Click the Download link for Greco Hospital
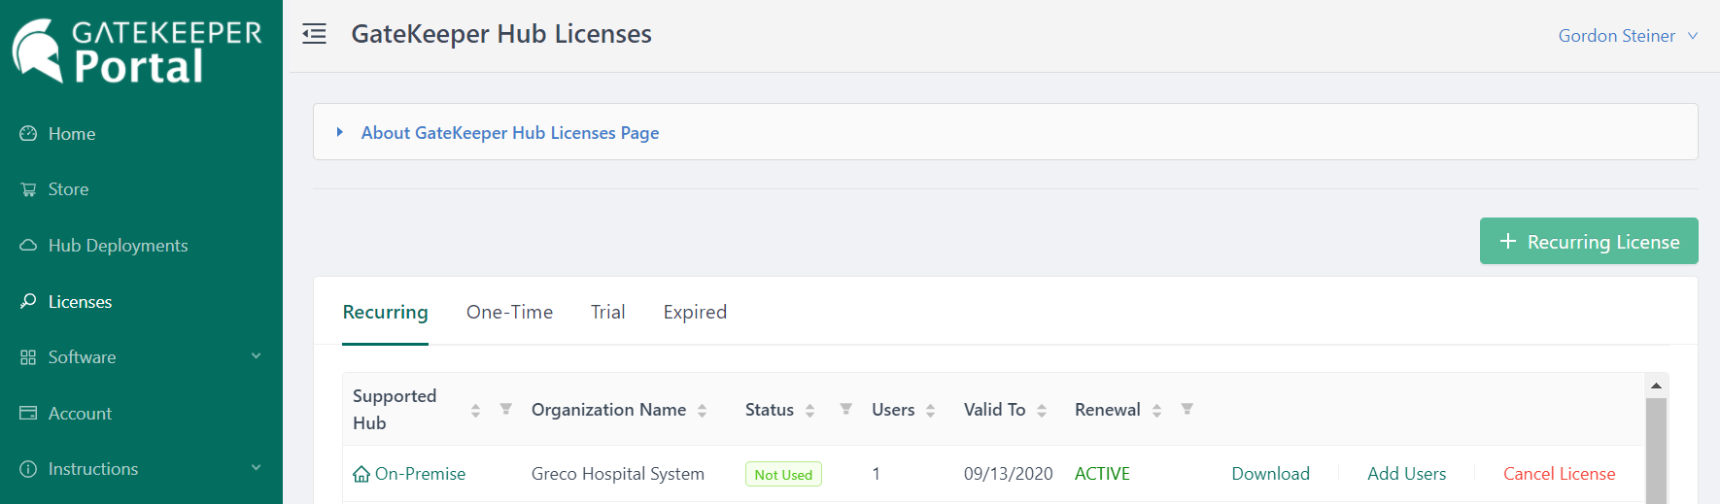The width and height of the screenshot is (1720, 504). (x=1270, y=474)
